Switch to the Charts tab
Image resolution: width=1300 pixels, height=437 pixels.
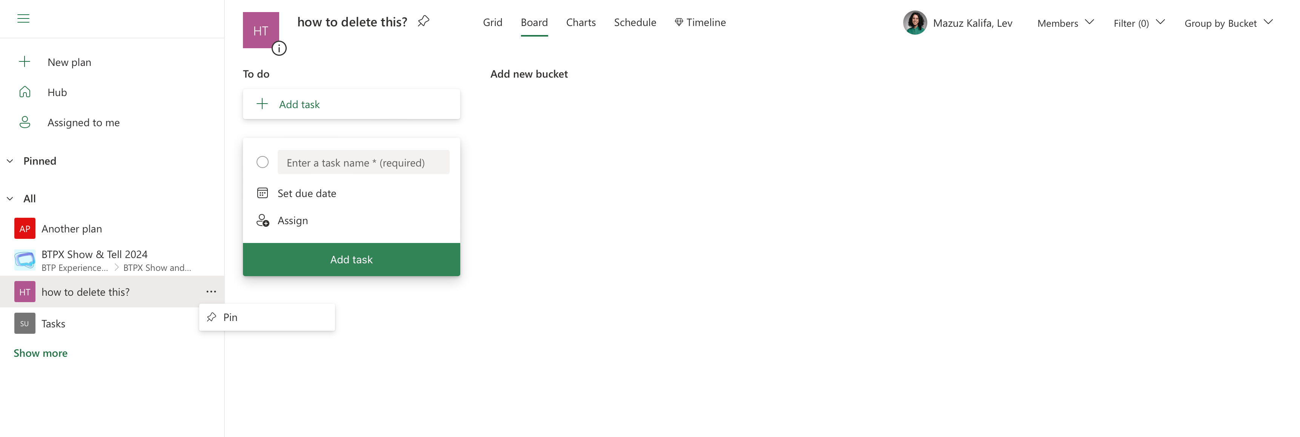pos(580,23)
